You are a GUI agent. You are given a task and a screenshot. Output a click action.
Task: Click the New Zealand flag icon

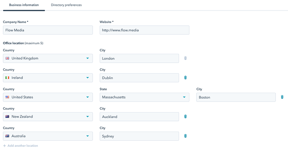point(7,117)
